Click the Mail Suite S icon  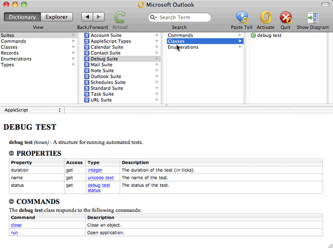pyautogui.click(x=86, y=65)
